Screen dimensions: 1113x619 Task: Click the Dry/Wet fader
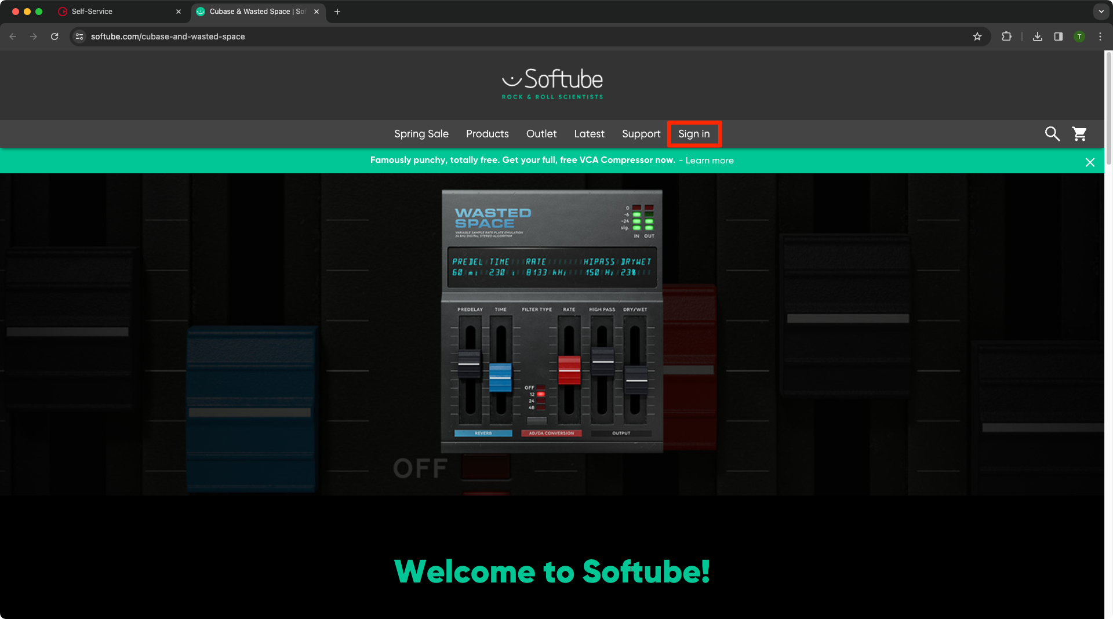point(636,380)
